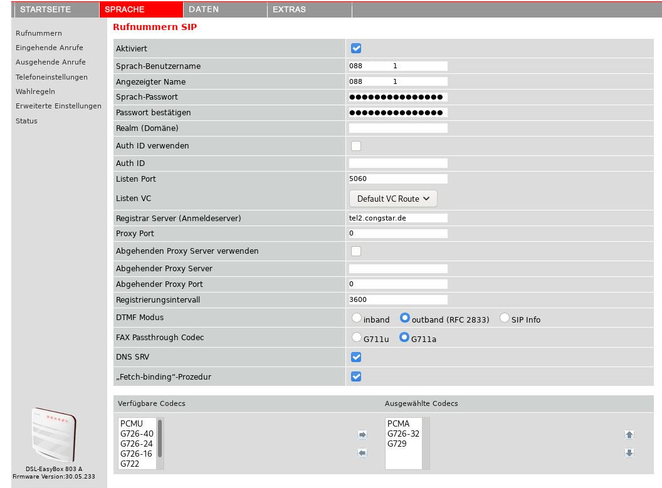Open the STARTSEITE tab
The width and height of the screenshot is (662, 488).
[x=56, y=9]
